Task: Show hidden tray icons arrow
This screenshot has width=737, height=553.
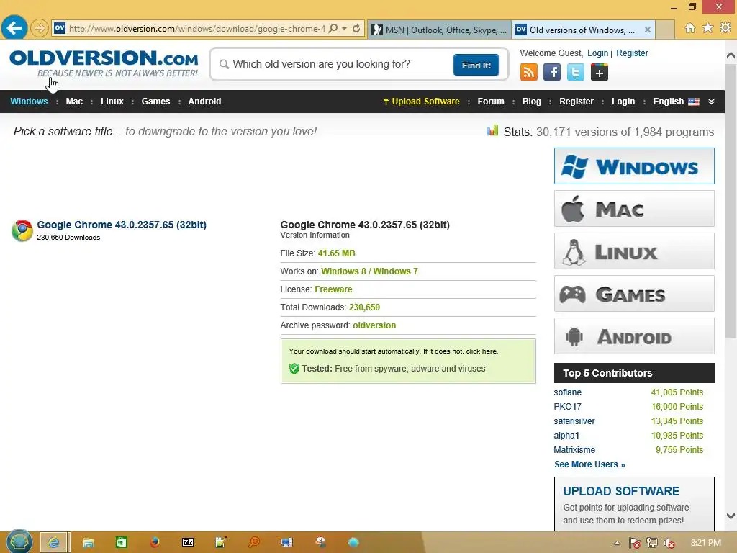Action: [x=617, y=543]
